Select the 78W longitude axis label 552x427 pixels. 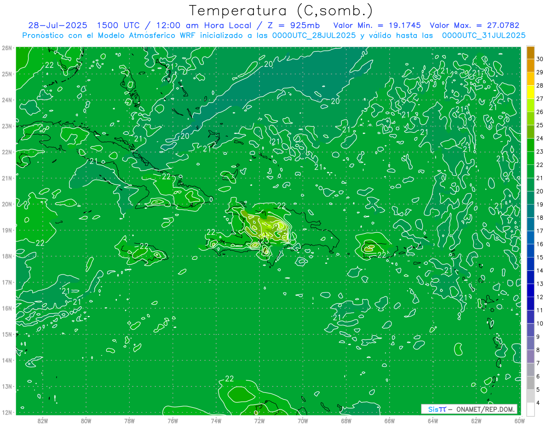pos(129,420)
